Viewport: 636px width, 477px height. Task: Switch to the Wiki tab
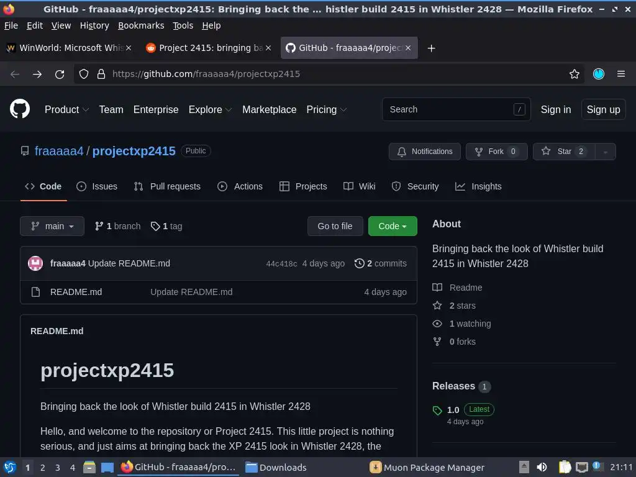pyautogui.click(x=360, y=186)
